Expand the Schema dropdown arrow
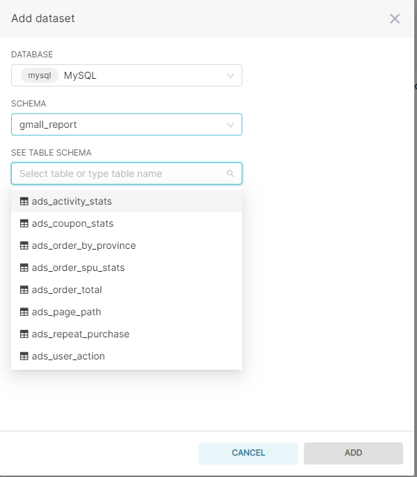Viewport: 417px width, 477px height. tap(231, 124)
